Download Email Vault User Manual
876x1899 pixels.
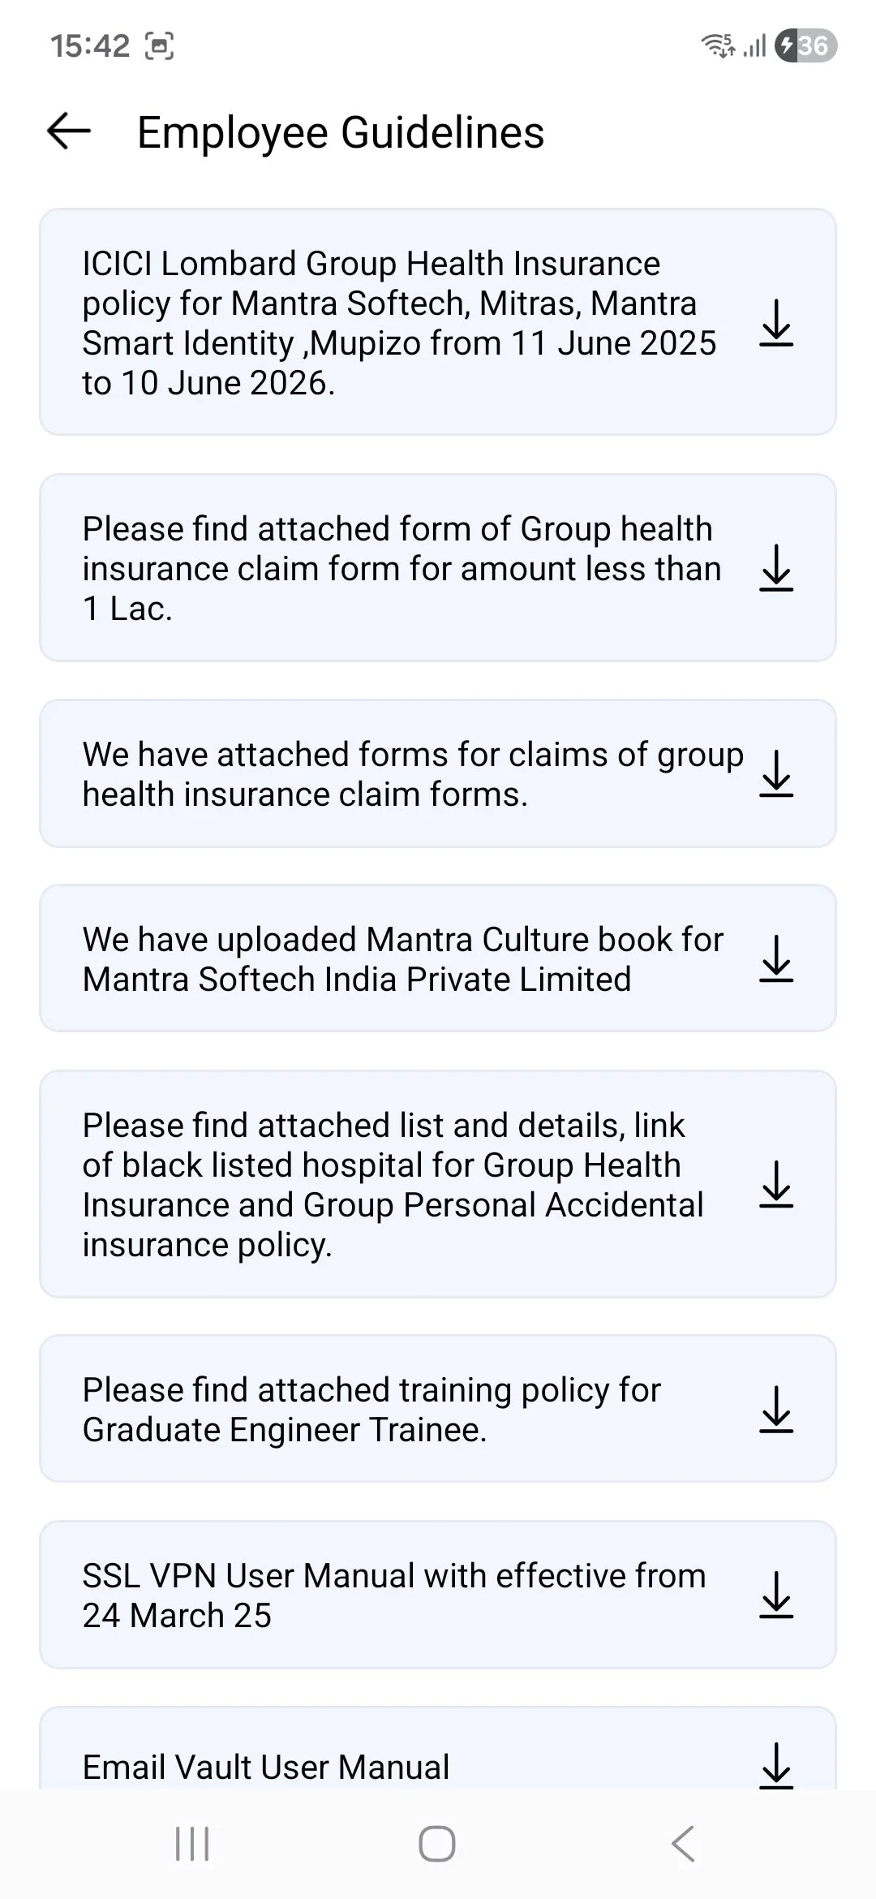click(776, 1766)
